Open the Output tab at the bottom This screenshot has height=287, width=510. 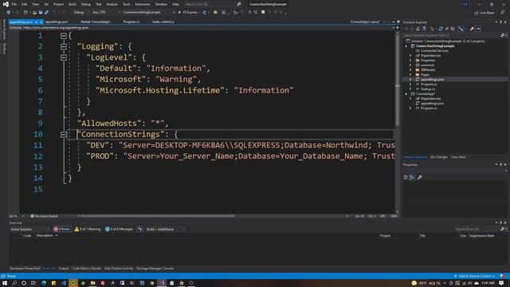[64, 269]
